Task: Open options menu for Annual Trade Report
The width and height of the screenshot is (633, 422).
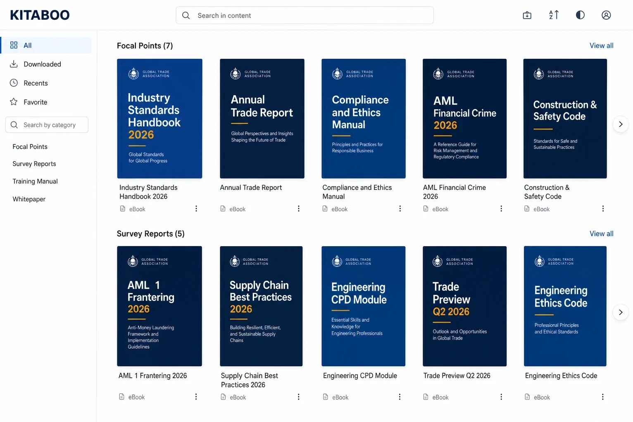Action: pyautogui.click(x=299, y=209)
